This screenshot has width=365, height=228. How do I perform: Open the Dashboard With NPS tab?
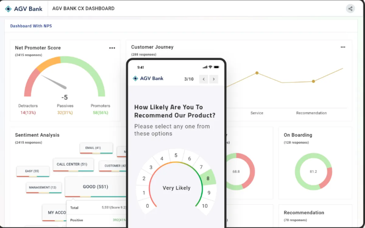pos(31,26)
